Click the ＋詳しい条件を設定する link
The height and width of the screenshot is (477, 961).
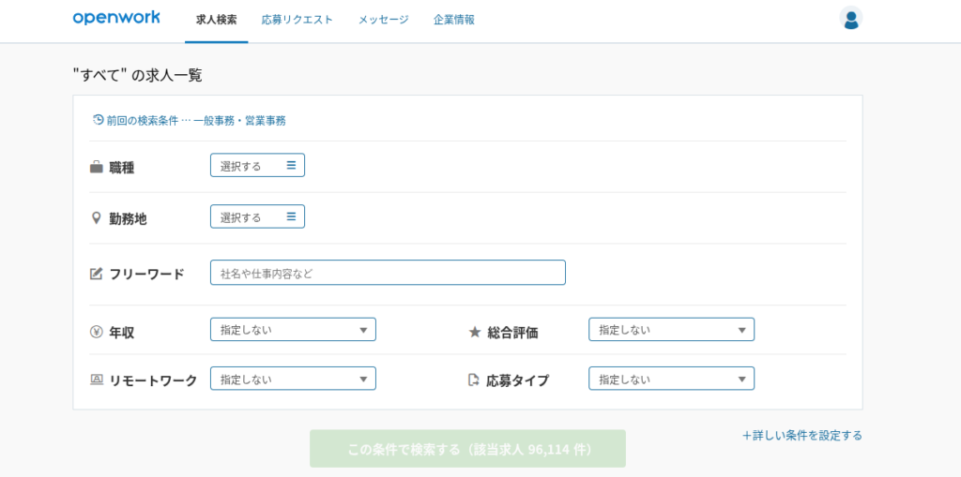click(x=802, y=436)
